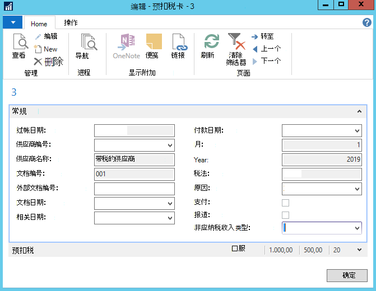
Task: Create a record with the New button
Action: coord(45,49)
